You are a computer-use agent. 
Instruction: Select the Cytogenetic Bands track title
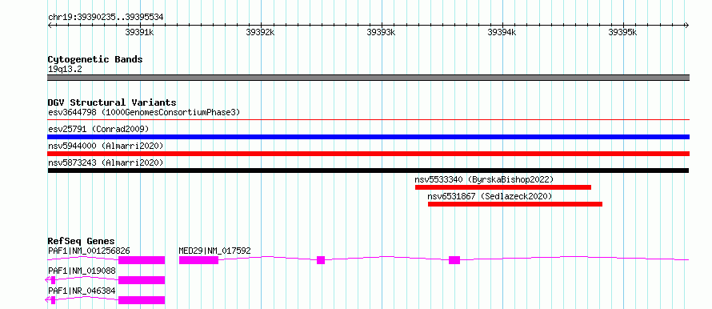[95, 59]
